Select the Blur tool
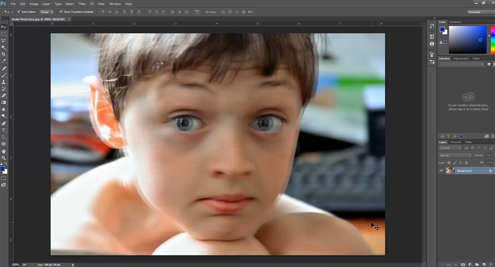Viewport: 495px width, 267px height. click(4, 109)
